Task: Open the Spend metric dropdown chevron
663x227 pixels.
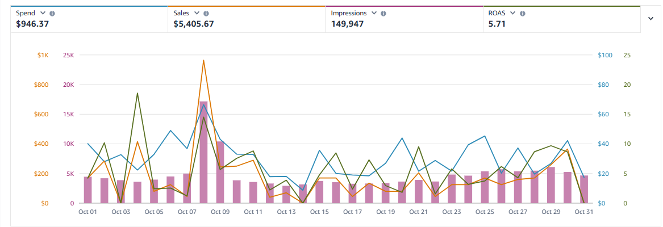Action: pyautogui.click(x=44, y=13)
